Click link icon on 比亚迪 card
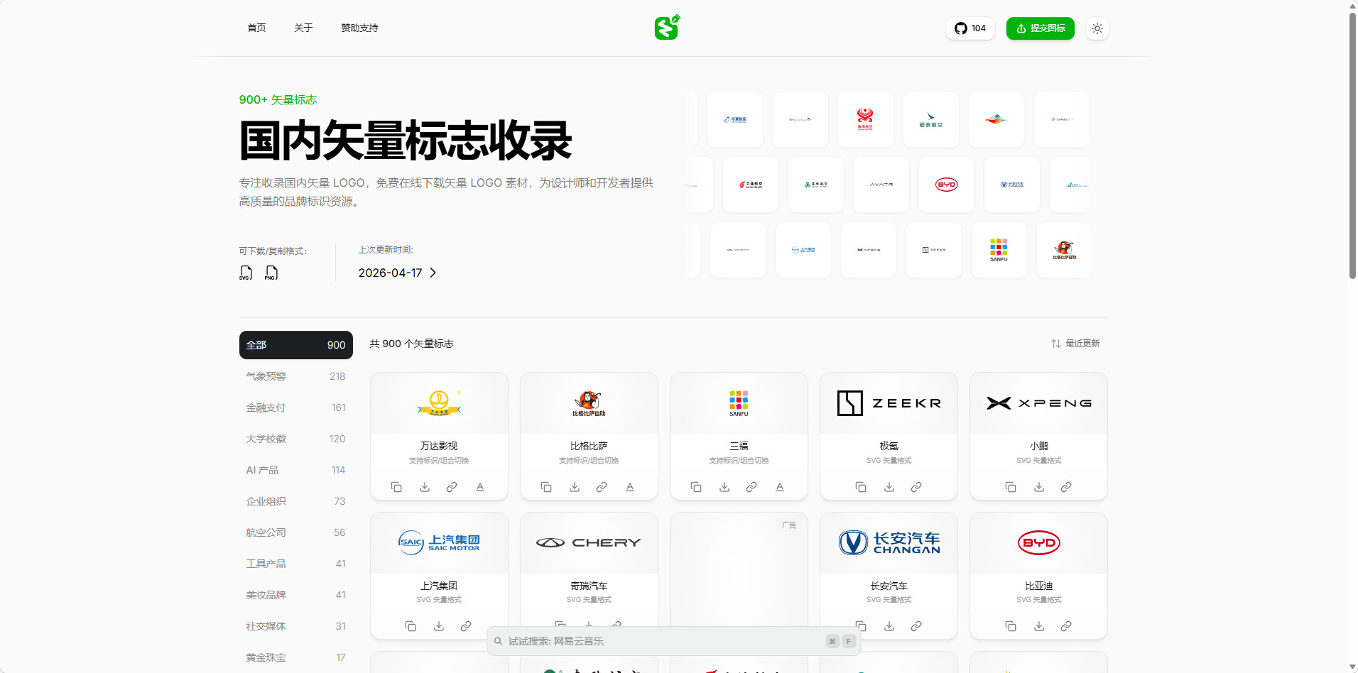The image size is (1358, 673). tap(1066, 626)
